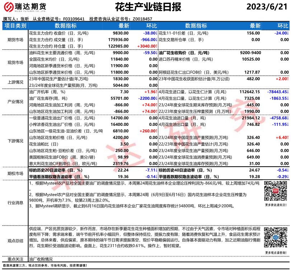This screenshot has width=291, height=271.
Task: Click the 上游情况 category label
Action: (x=15, y=82)
